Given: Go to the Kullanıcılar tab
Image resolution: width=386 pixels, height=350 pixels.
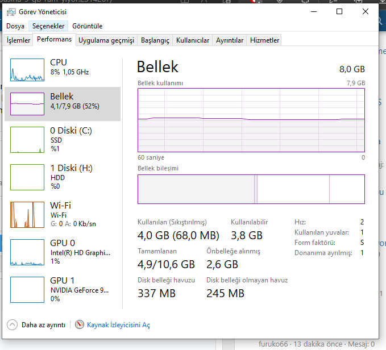Looking at the screenshot, I should tap(193, 40).
